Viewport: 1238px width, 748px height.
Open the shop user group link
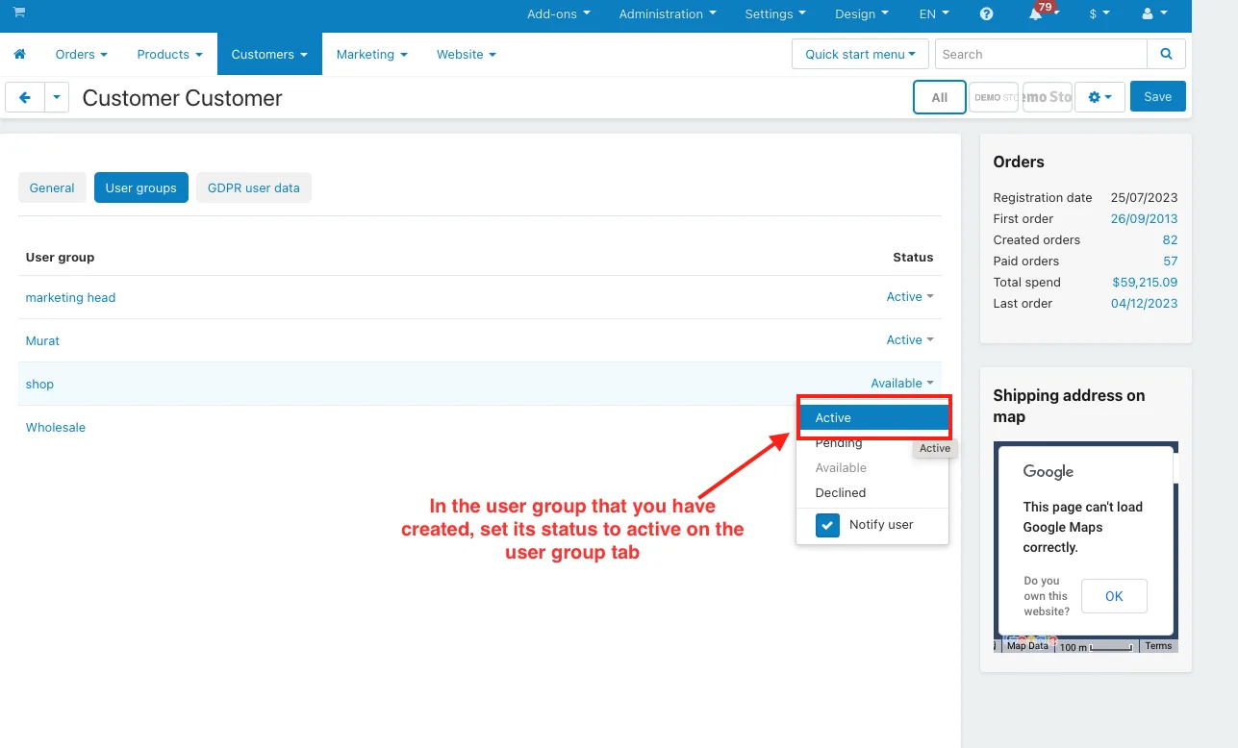coord(39,385)
